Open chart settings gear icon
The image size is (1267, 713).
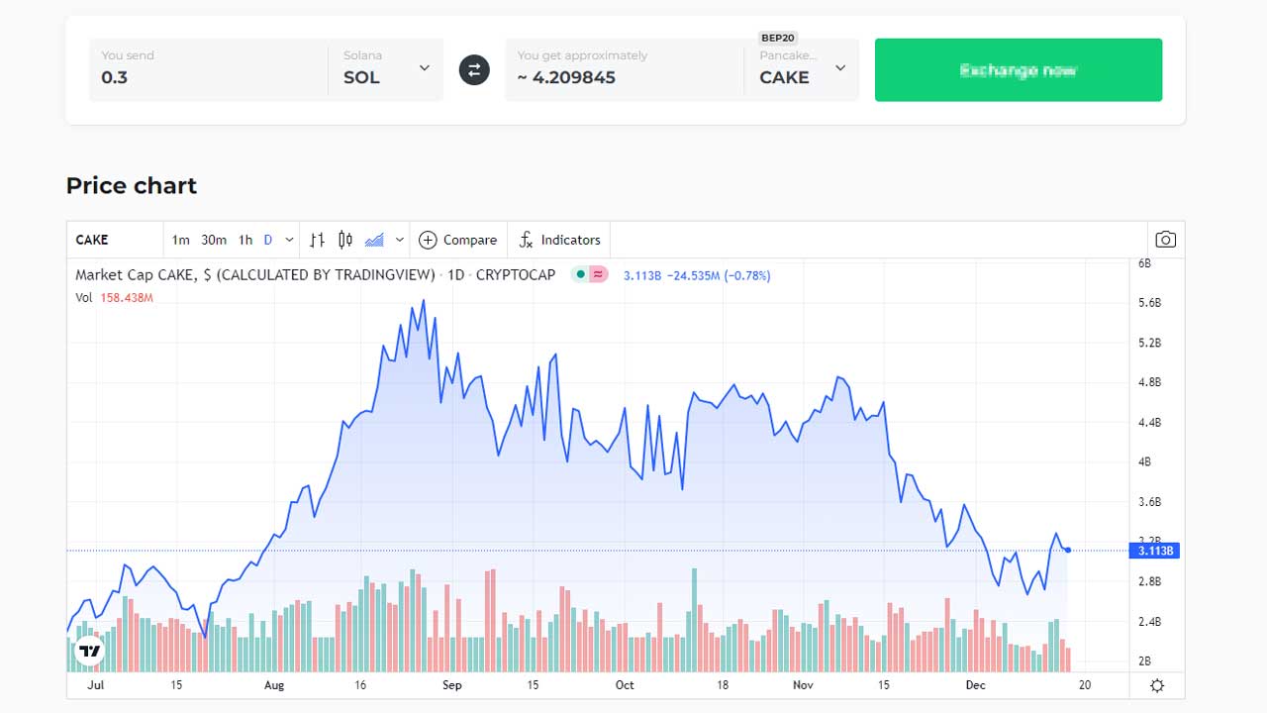pyautogui.click(x=1157, y=686)
